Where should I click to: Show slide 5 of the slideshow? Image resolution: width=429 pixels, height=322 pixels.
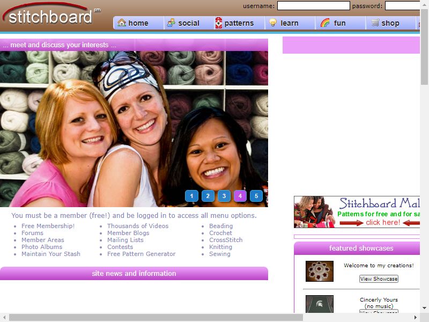[x=256, y=196]
